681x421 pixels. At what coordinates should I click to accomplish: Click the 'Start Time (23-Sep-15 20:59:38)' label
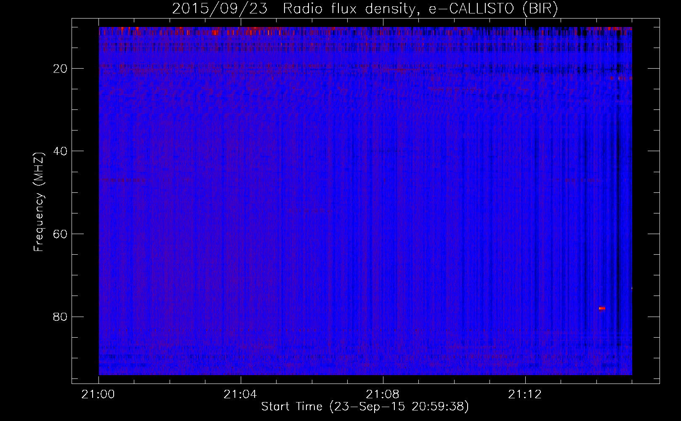pyautogui.click(x=365, y=407)
